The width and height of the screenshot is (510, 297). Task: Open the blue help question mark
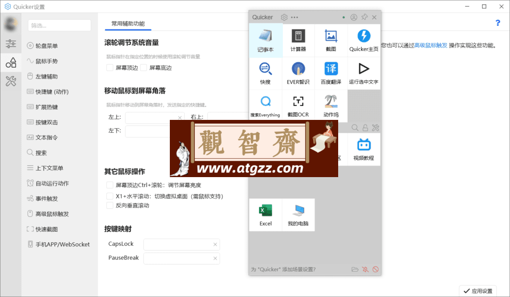(498, 23)
